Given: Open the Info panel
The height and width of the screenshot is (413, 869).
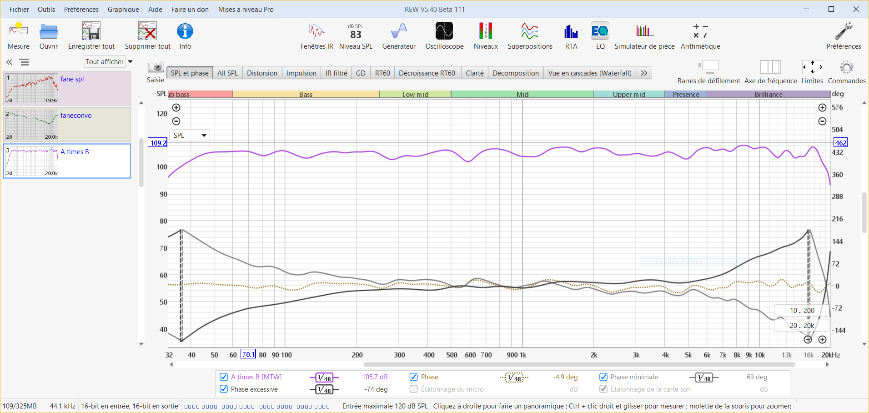Looking at the screenshot, I should click(x=185, y=35).
